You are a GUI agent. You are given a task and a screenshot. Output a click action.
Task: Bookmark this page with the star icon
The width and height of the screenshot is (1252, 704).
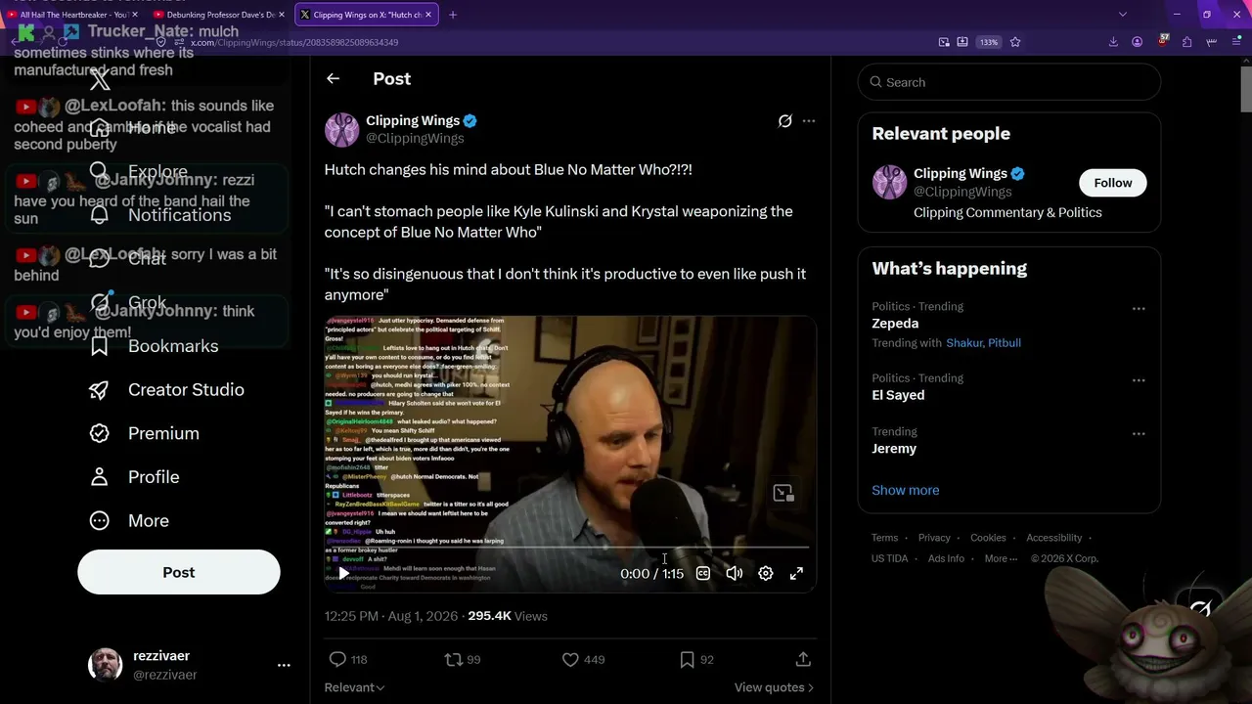[x=1015, y=42]
